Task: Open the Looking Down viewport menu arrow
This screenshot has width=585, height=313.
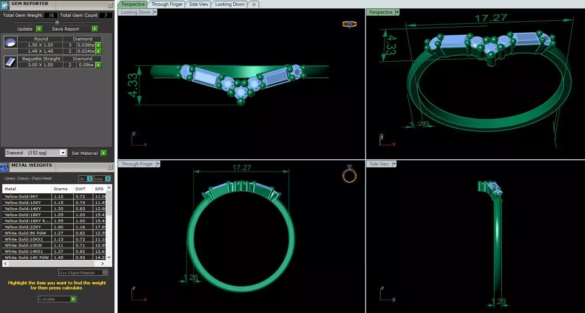Action: 155,12
